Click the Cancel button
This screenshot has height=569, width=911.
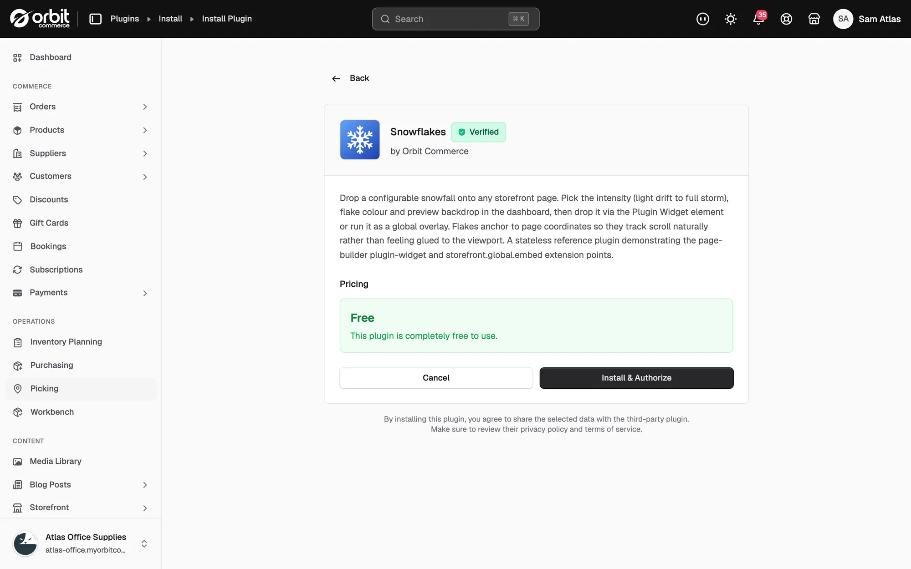436,378
